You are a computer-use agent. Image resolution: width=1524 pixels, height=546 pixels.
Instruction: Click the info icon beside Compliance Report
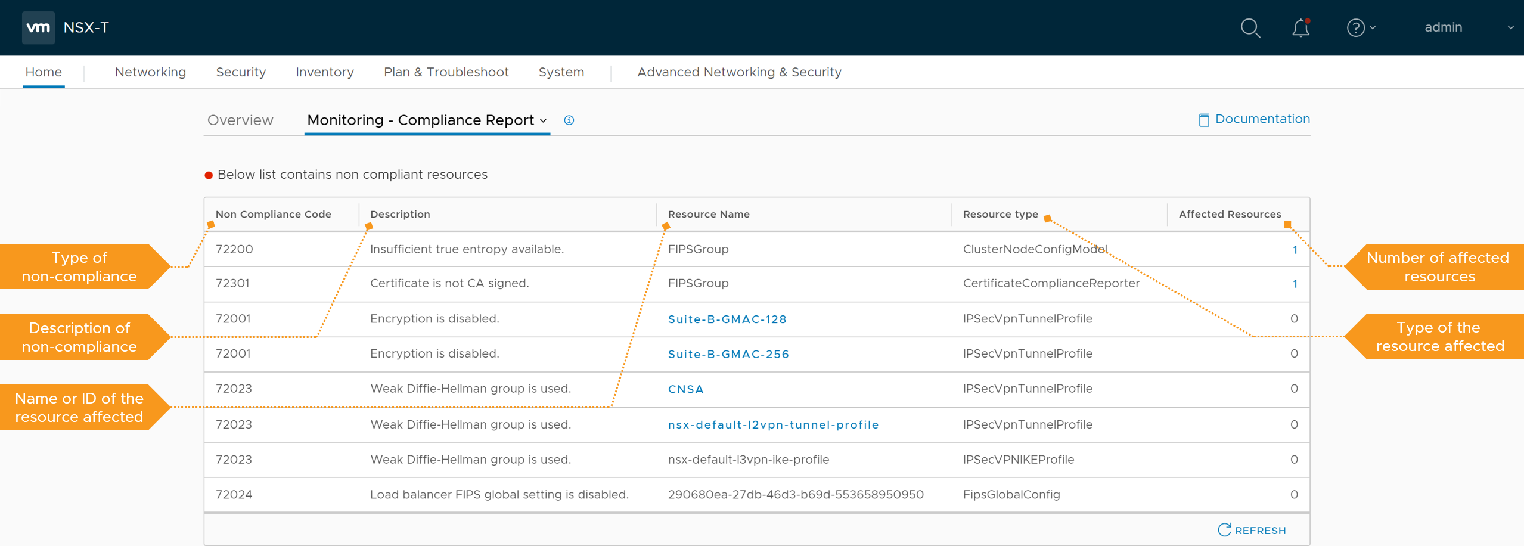click(569, 120)
